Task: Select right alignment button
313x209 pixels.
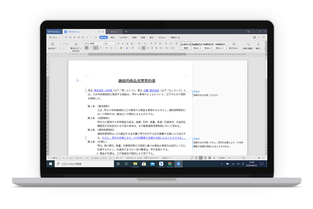Action: click(x=148, y=48)
